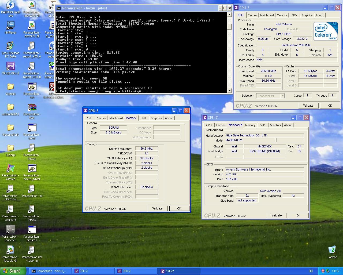
Task: Open Parancsikon - msvcp71.dll shortcut icon
Action: pos(32,5)
